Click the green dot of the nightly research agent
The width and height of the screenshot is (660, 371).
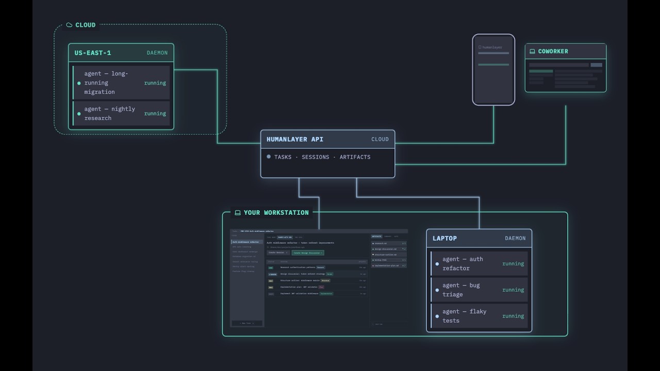click(x=79, y=113)
